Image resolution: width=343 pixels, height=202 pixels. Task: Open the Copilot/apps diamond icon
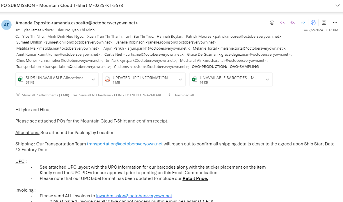pyautogui.click(x=313, y=22)
